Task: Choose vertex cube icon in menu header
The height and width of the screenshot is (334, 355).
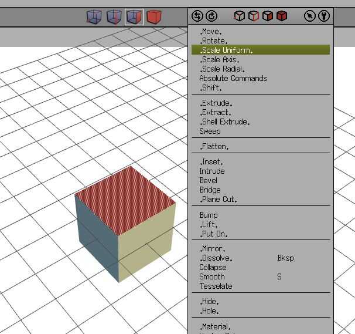Action: click(240, 16)
